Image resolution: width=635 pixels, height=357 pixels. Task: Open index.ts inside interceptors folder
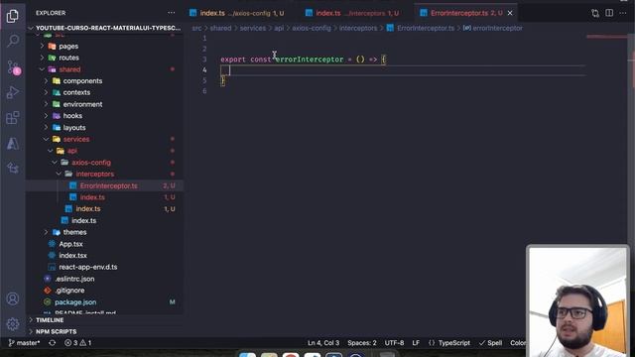(105, 197)
